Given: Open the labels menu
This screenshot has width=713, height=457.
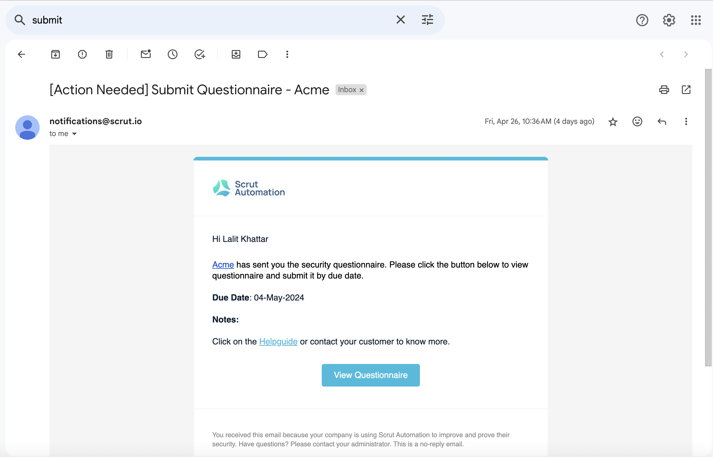Looking at the screenshot, I should pyautogui.click(x=263, y=54).
